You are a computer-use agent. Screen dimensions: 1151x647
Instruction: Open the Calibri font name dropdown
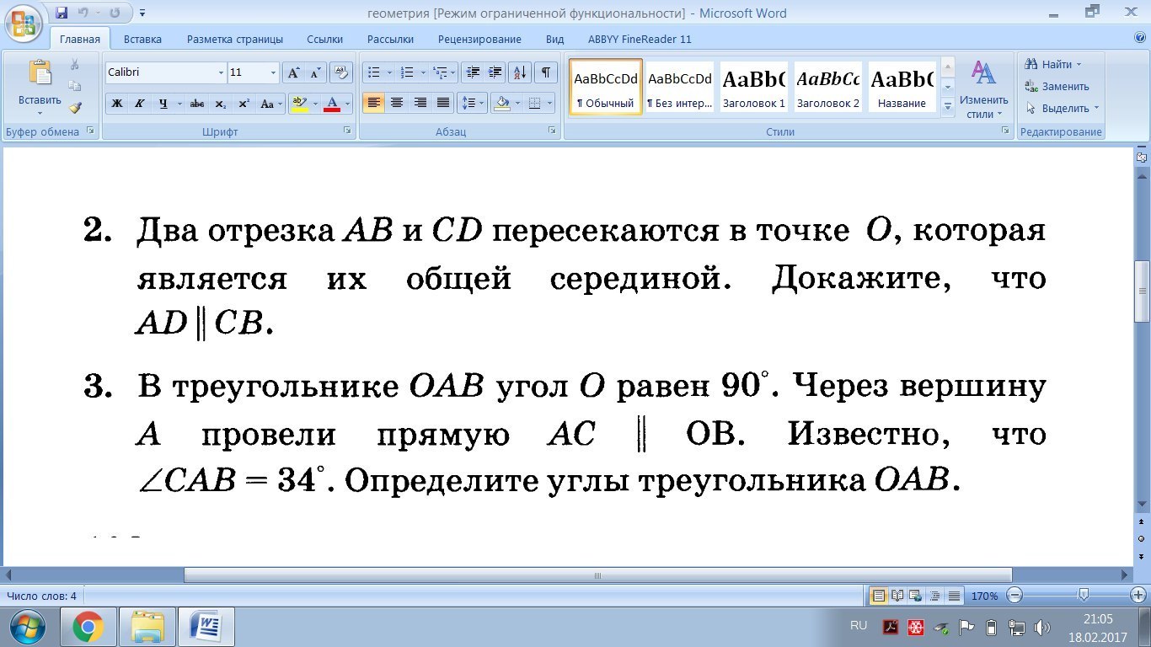pyautogui.click(x=222, y=72)
